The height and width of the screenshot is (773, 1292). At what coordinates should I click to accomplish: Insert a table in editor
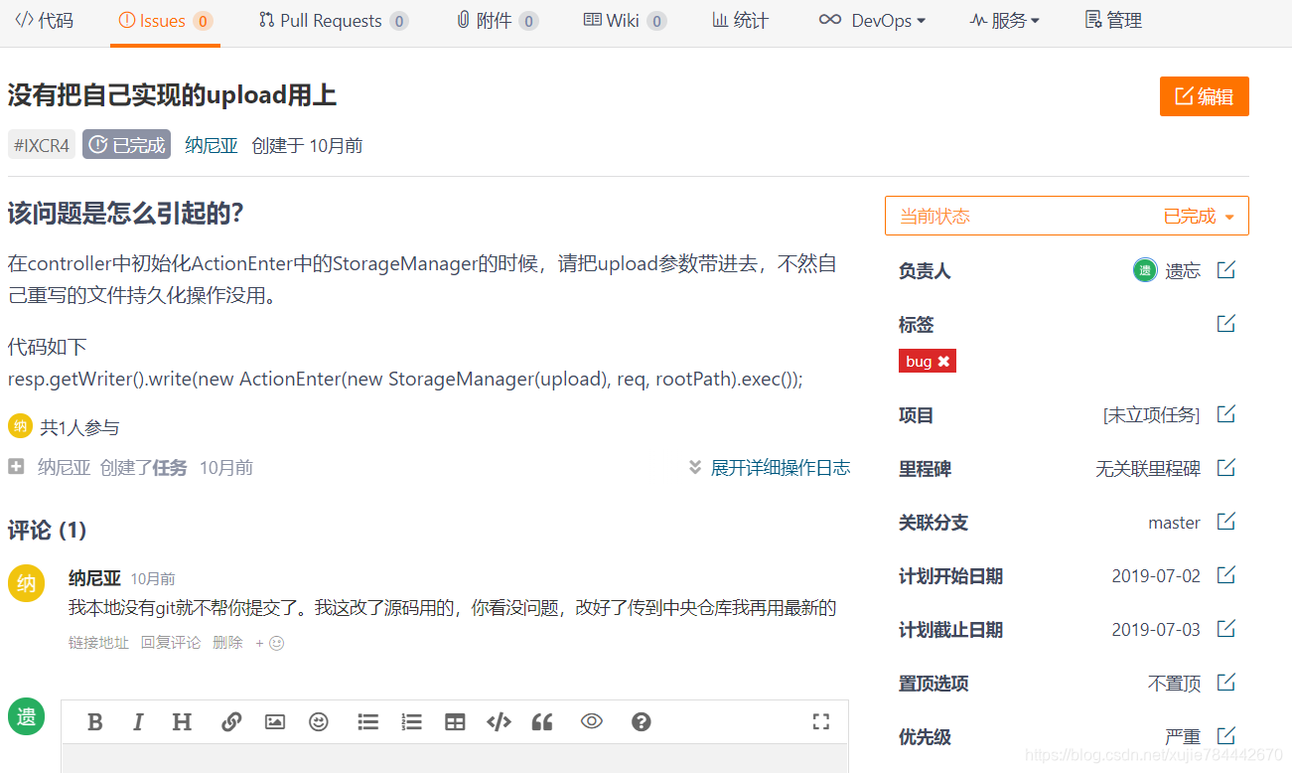455,722
